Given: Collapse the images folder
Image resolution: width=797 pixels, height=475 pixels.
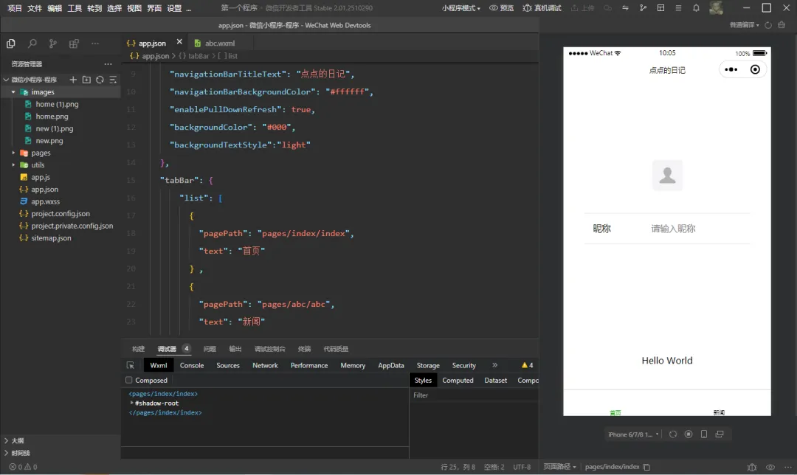Looking at the screenshot, I should click(x=13, y=92).
